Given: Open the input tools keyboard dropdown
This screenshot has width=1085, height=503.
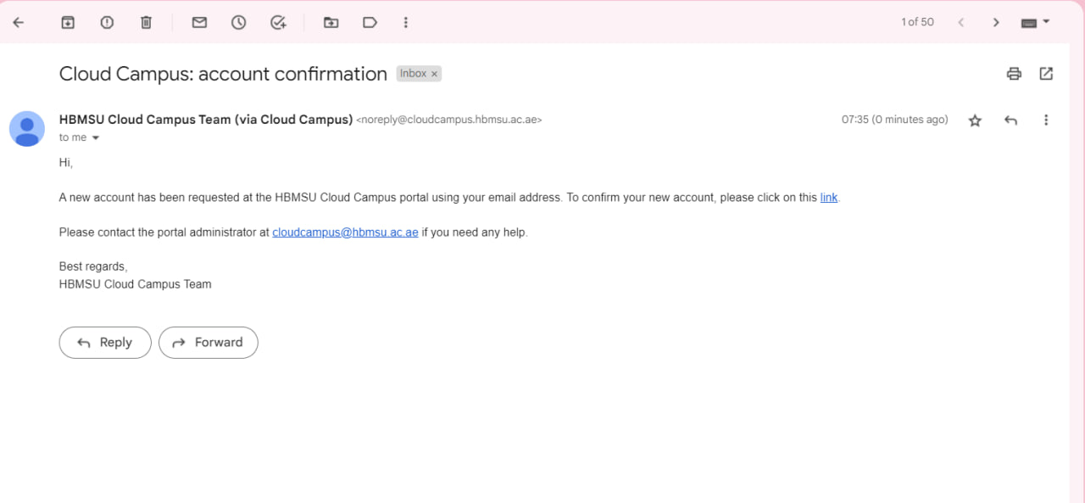Looking at the screenshot, I should [1035, 23].
